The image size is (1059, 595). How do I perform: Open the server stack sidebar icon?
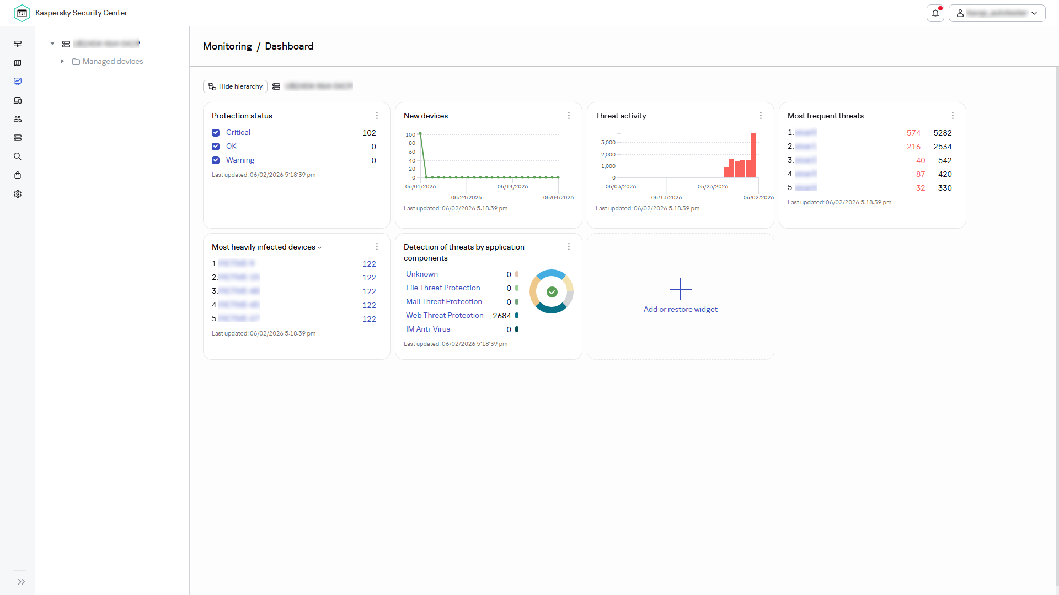(x=18, y=138)
